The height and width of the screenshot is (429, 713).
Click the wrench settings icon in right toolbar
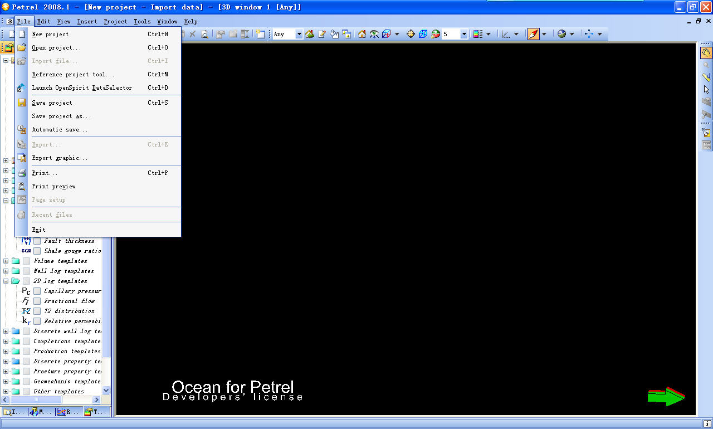706,133
